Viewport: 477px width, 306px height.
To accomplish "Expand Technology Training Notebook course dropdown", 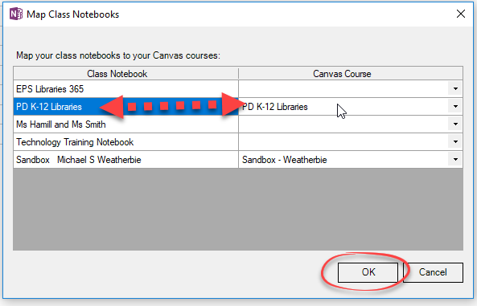I will 455,141.
